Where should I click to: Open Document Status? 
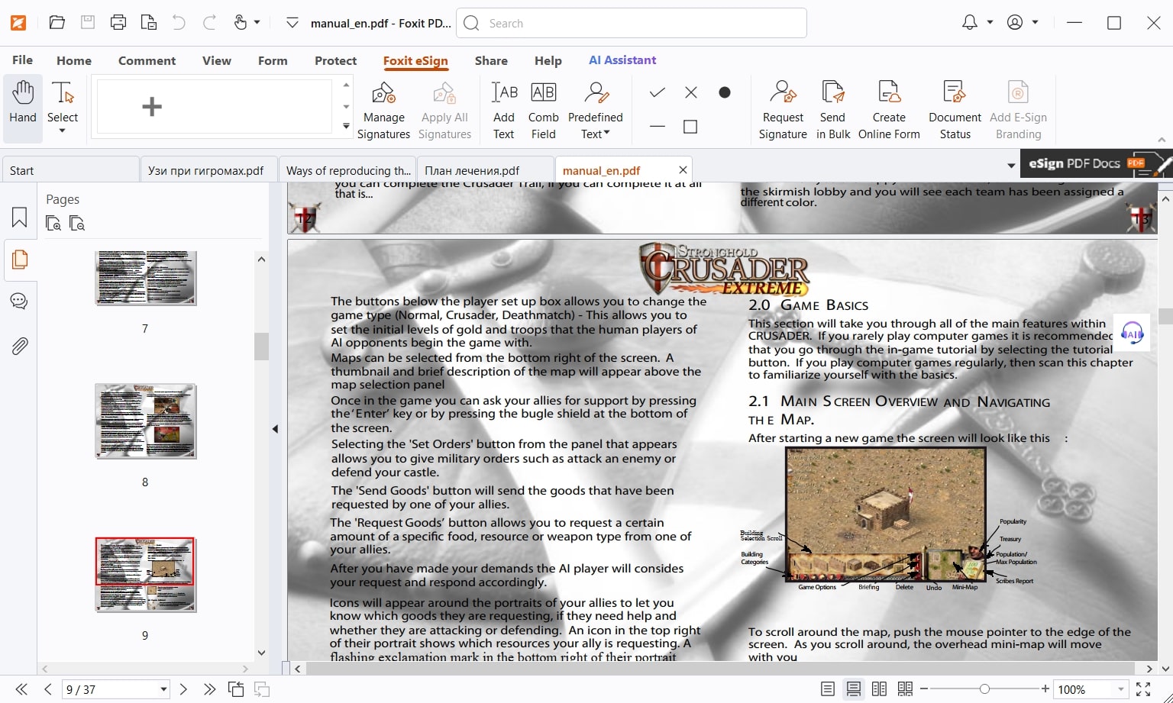pos(955,111)
